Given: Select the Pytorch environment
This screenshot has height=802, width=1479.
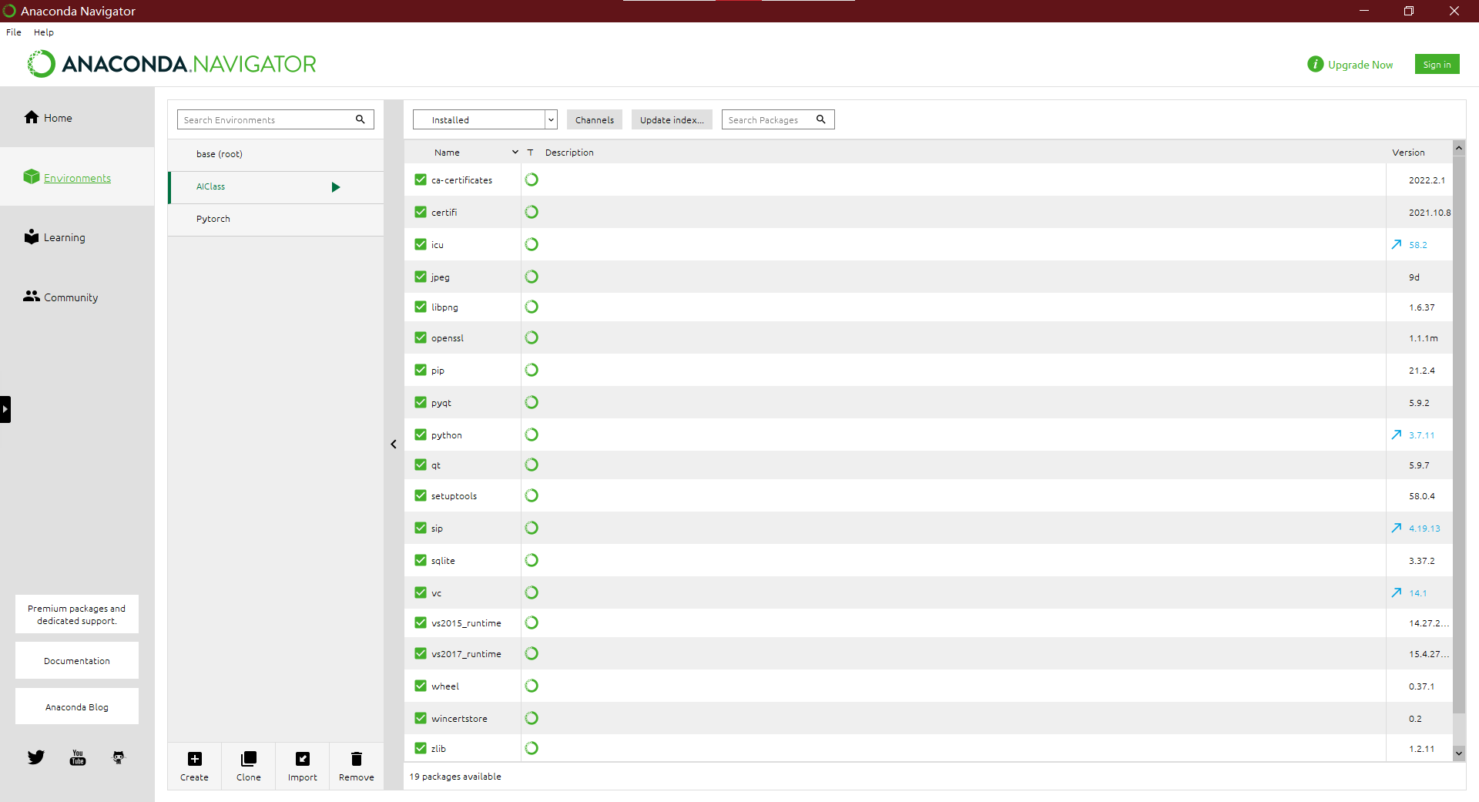Looking at the screenshot, I should (x=276, y=219).
